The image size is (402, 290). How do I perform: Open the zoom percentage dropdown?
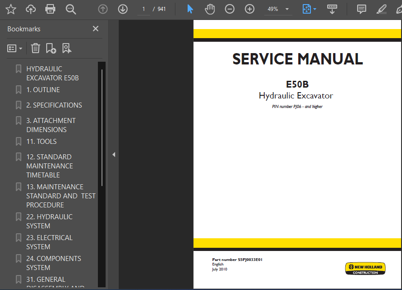click(286, 9)
